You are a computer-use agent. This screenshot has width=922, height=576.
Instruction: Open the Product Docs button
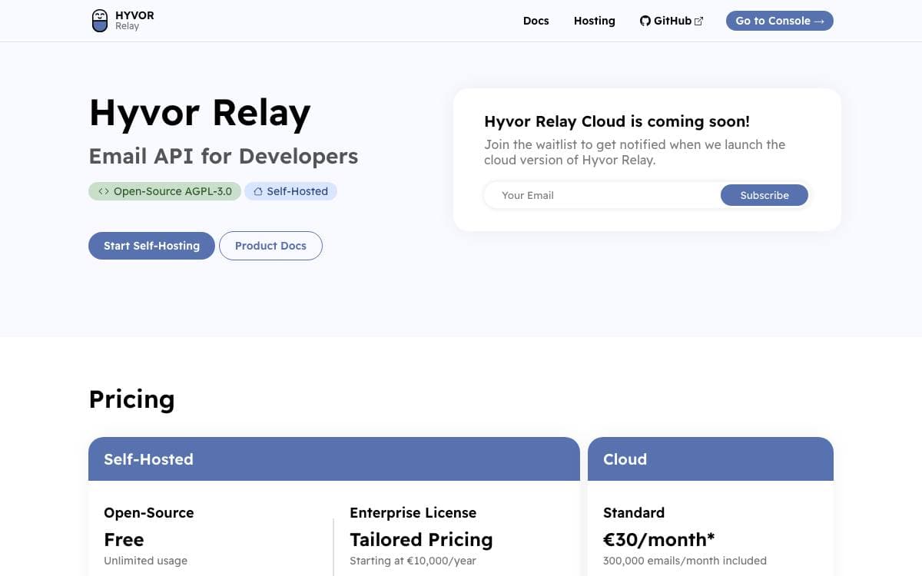pos(270,246)
